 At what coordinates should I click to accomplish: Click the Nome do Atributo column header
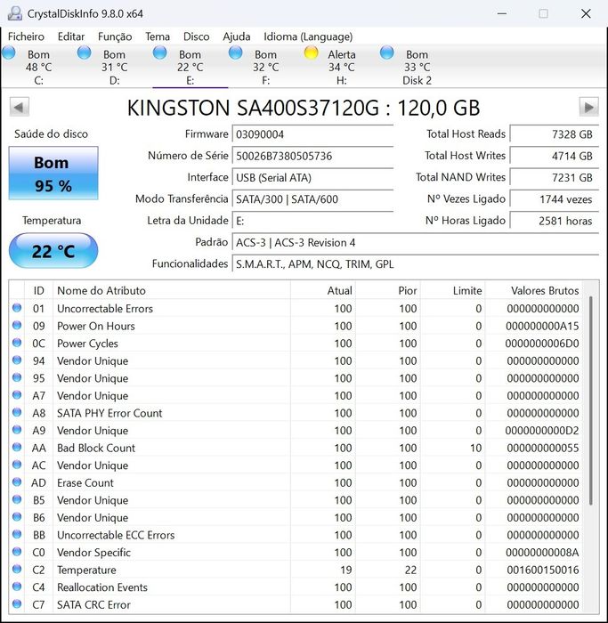pos(172,290)
